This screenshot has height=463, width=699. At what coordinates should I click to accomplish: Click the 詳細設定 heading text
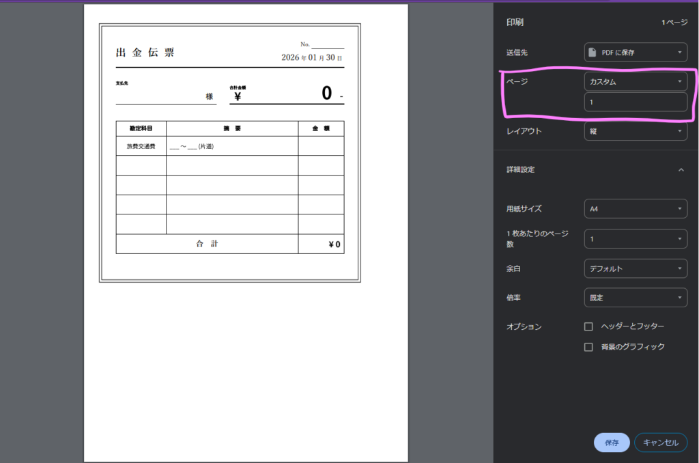pos(520,169)
